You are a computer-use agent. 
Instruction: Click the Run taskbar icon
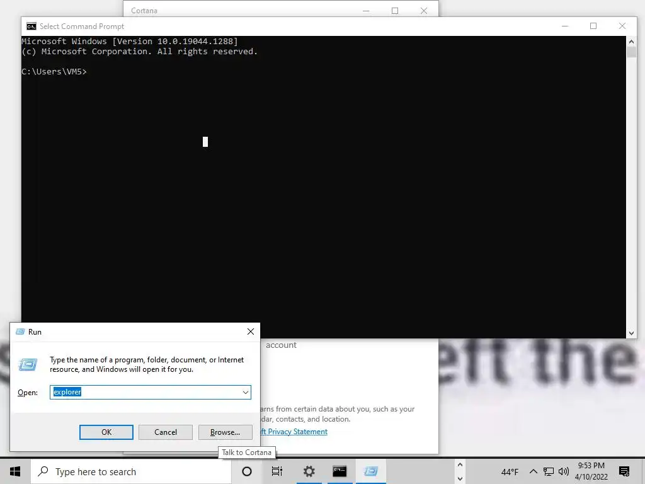pyautogui.click(x=370, y=471)
